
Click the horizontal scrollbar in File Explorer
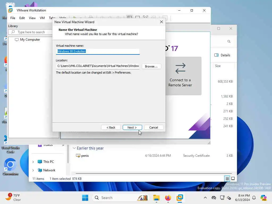(x=154, y=173)
